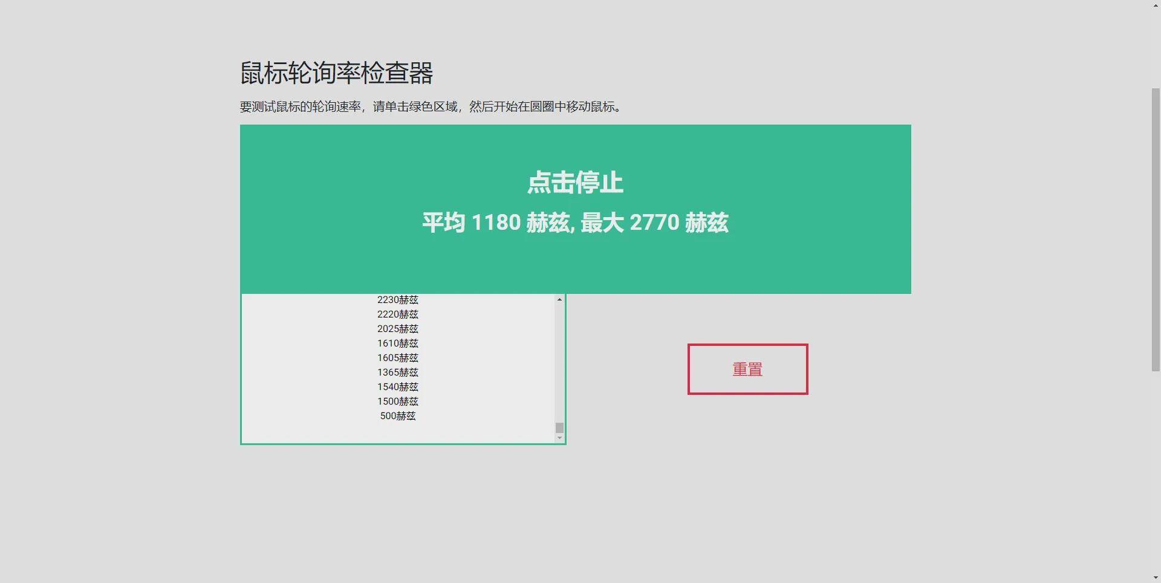The width and height of the screenshot is (1161, 583).
Task: Click the red 重置 reset button
Action: pyautogui.click(x=747, y=369)
